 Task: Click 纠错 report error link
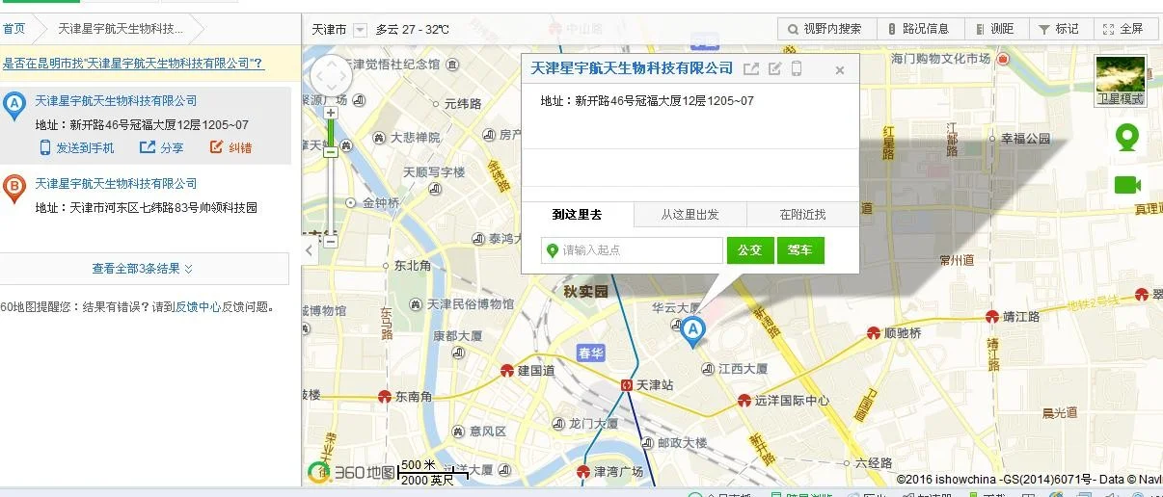pos(231,147)
